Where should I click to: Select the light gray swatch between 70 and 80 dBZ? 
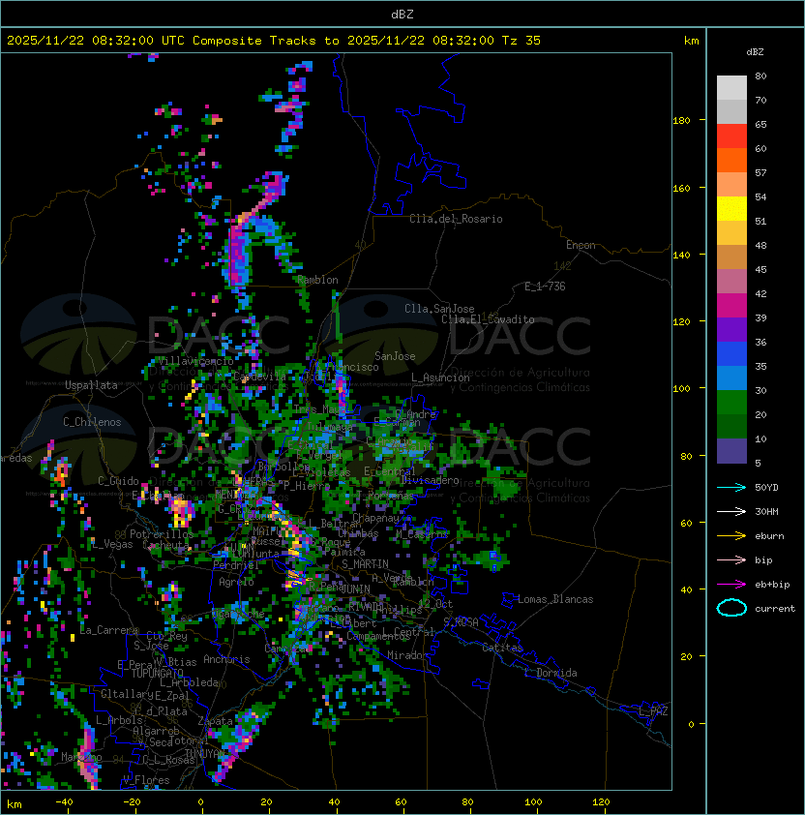731,87
